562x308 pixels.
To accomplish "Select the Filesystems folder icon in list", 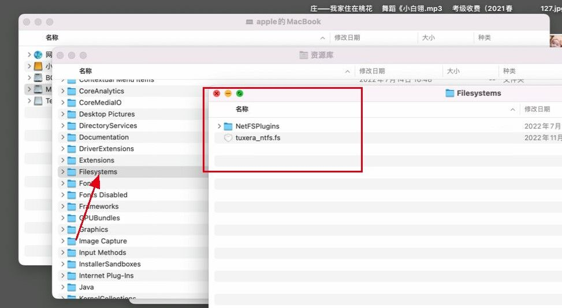I will tap(72, 172).
